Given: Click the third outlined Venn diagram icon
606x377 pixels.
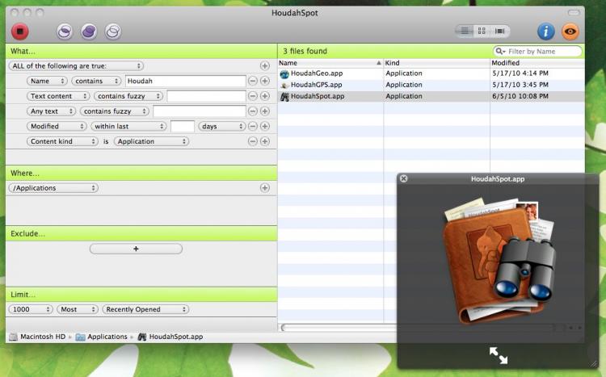Looking at the screenshot, I should click(x=113, y=31).
